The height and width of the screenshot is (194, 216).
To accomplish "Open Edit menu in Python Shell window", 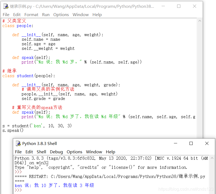I will pyautogui.click(x=29, y=152).
